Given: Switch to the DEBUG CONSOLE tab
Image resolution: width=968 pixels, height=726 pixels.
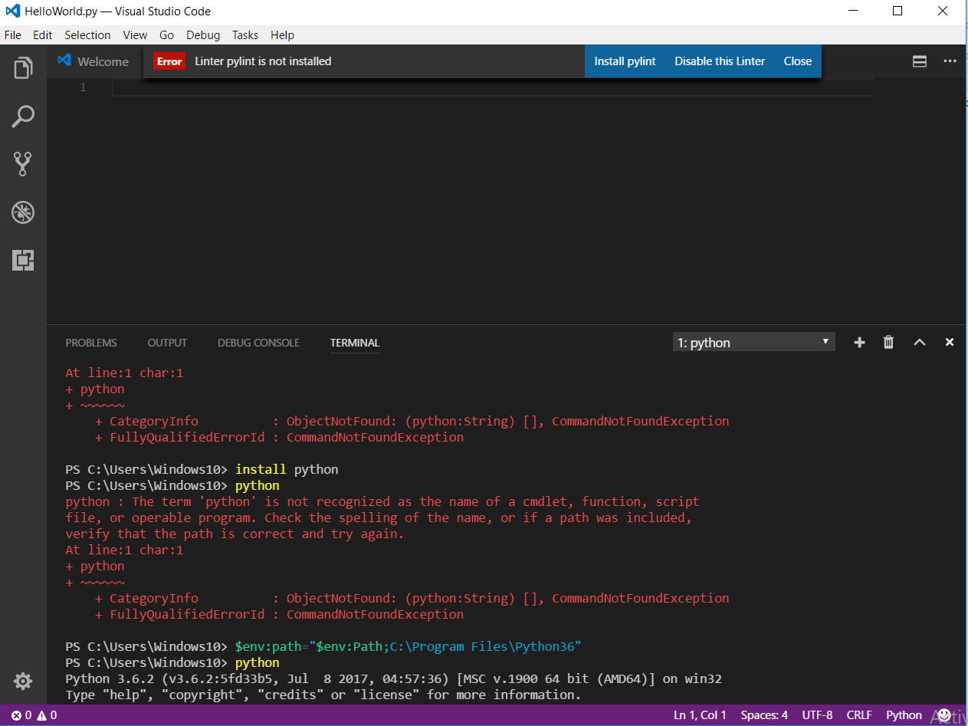Looking at the screenshot, I should pos(258,343).
